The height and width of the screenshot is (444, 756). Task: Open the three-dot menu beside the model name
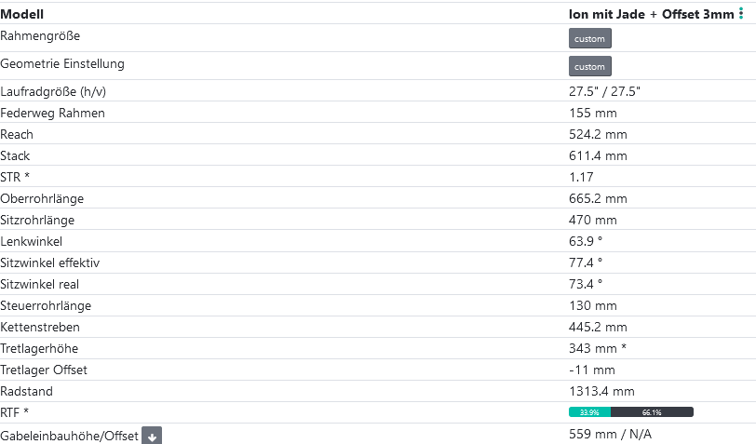[x=741, y=14]
